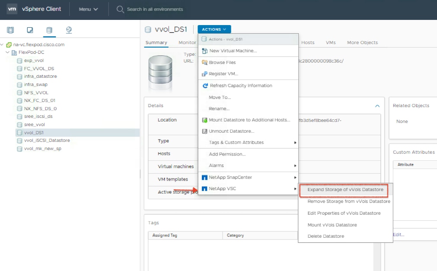Click the Category column header

pyautogui.click(x=260, y=236)
